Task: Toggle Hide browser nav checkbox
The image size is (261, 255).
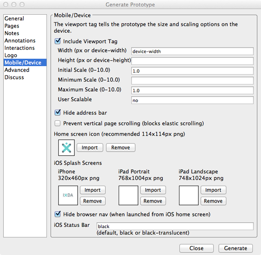Action: (x=57, y=214)
